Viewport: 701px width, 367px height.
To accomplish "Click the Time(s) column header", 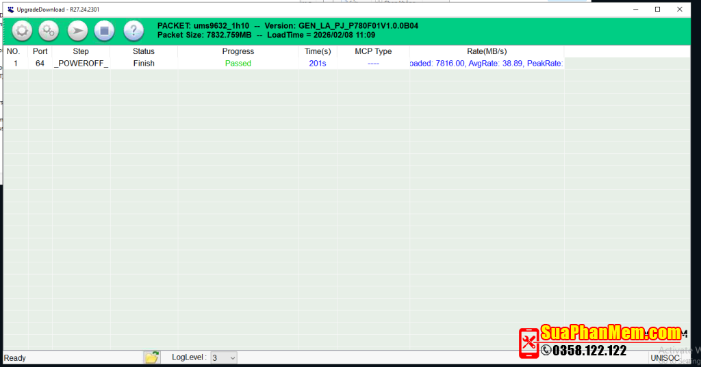I will click(x=318, y=51).
